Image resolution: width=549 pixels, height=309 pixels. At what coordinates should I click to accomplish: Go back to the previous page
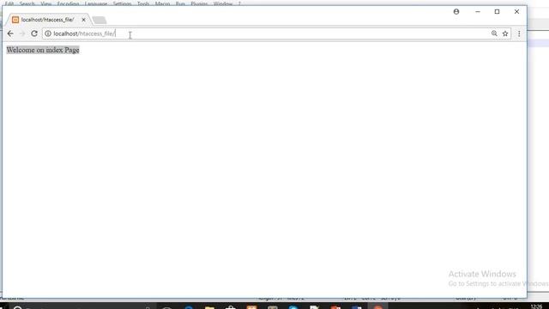pos(10,33)
